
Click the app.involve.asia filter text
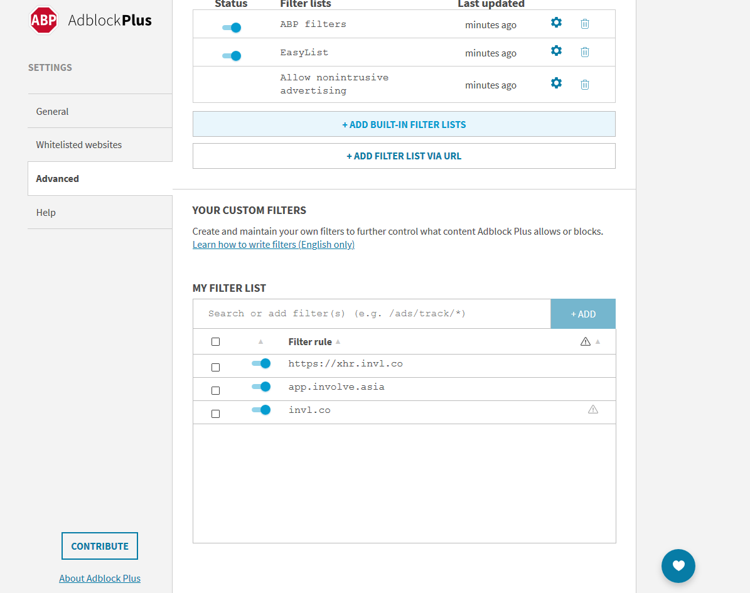click(336, 387)
